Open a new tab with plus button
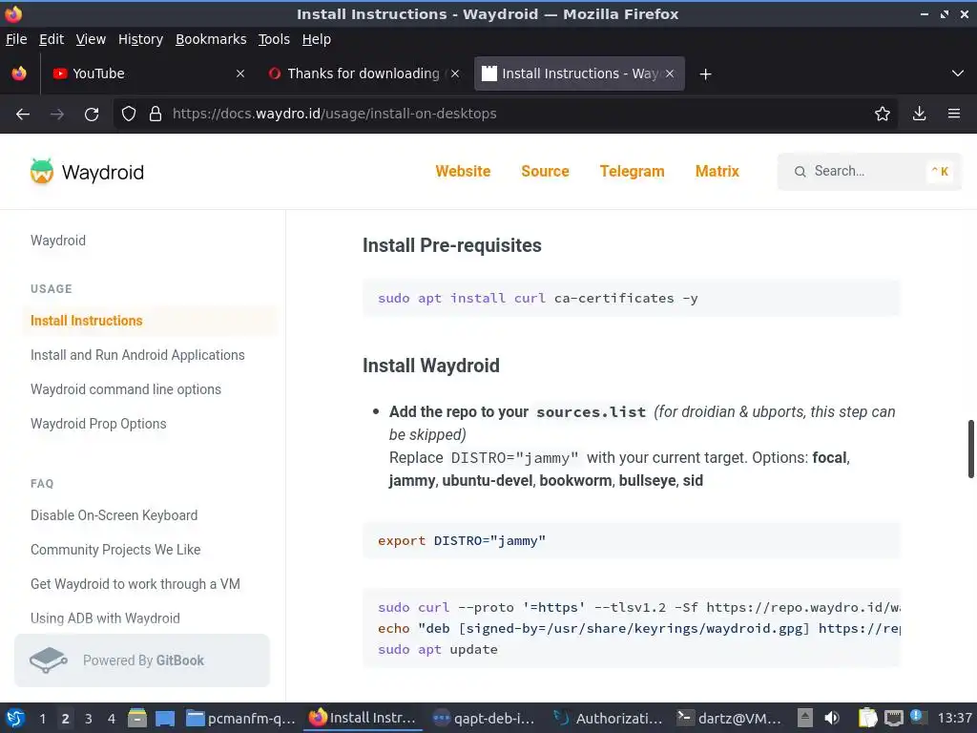 coord(705,74)
